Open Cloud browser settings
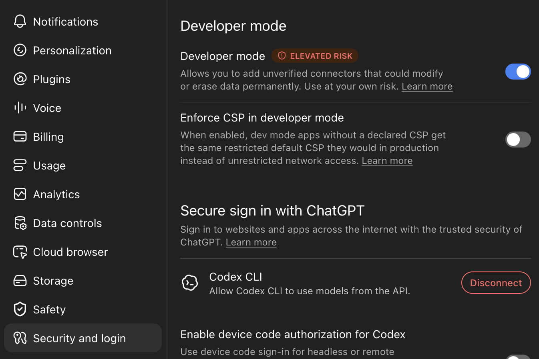The width and height of the screenshot is (539, 359). pyautogui.click(x=83, y=252)
